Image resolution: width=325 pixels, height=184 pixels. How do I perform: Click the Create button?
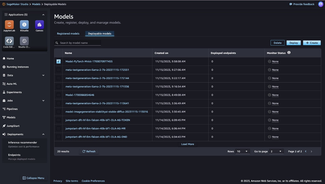tap(312, 43)
